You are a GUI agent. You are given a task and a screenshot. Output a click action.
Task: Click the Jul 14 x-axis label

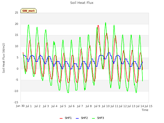click(x=140, y=106)
